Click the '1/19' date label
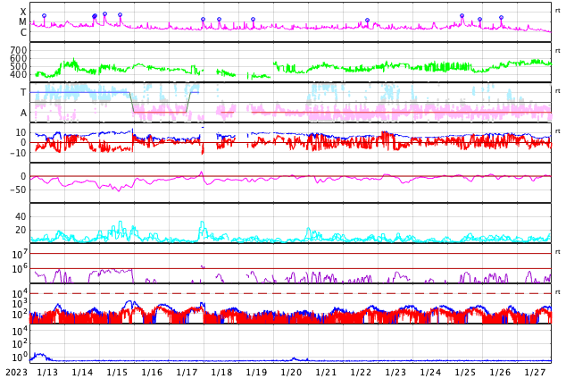Viewport: 566px width, 379px height. pyautogui.click(x=256, y=373)
